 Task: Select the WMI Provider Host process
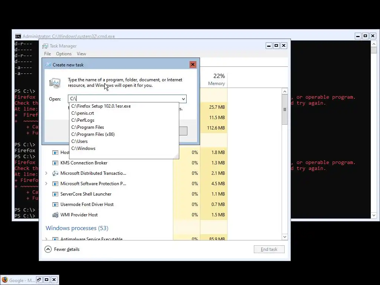[79, 215]
